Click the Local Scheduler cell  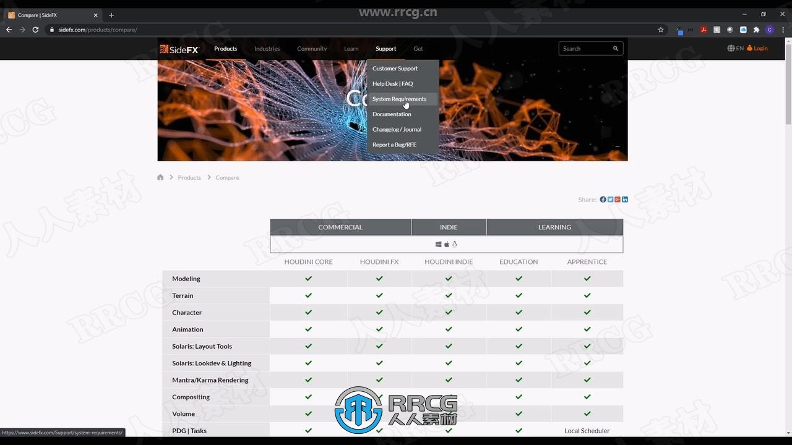pyautogui.click(x=587, y=431)
